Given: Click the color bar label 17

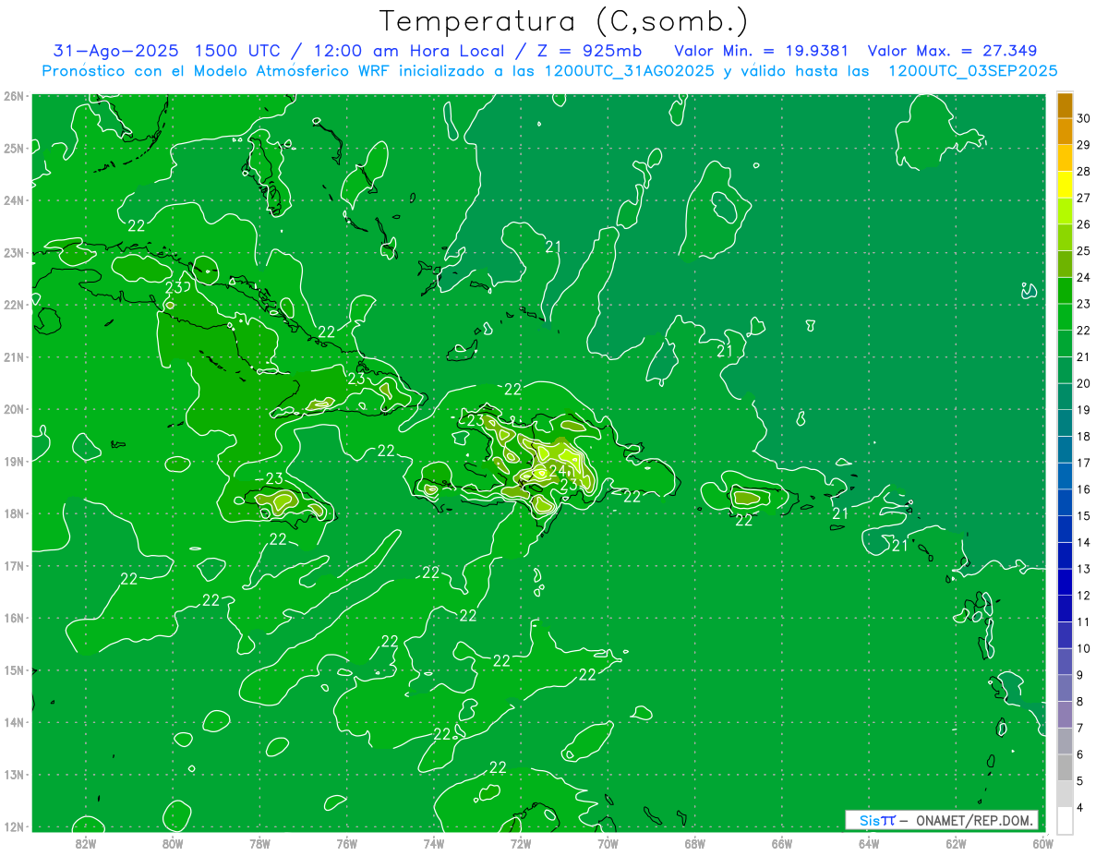Looking at the screenshot, I should point(1083,463).
